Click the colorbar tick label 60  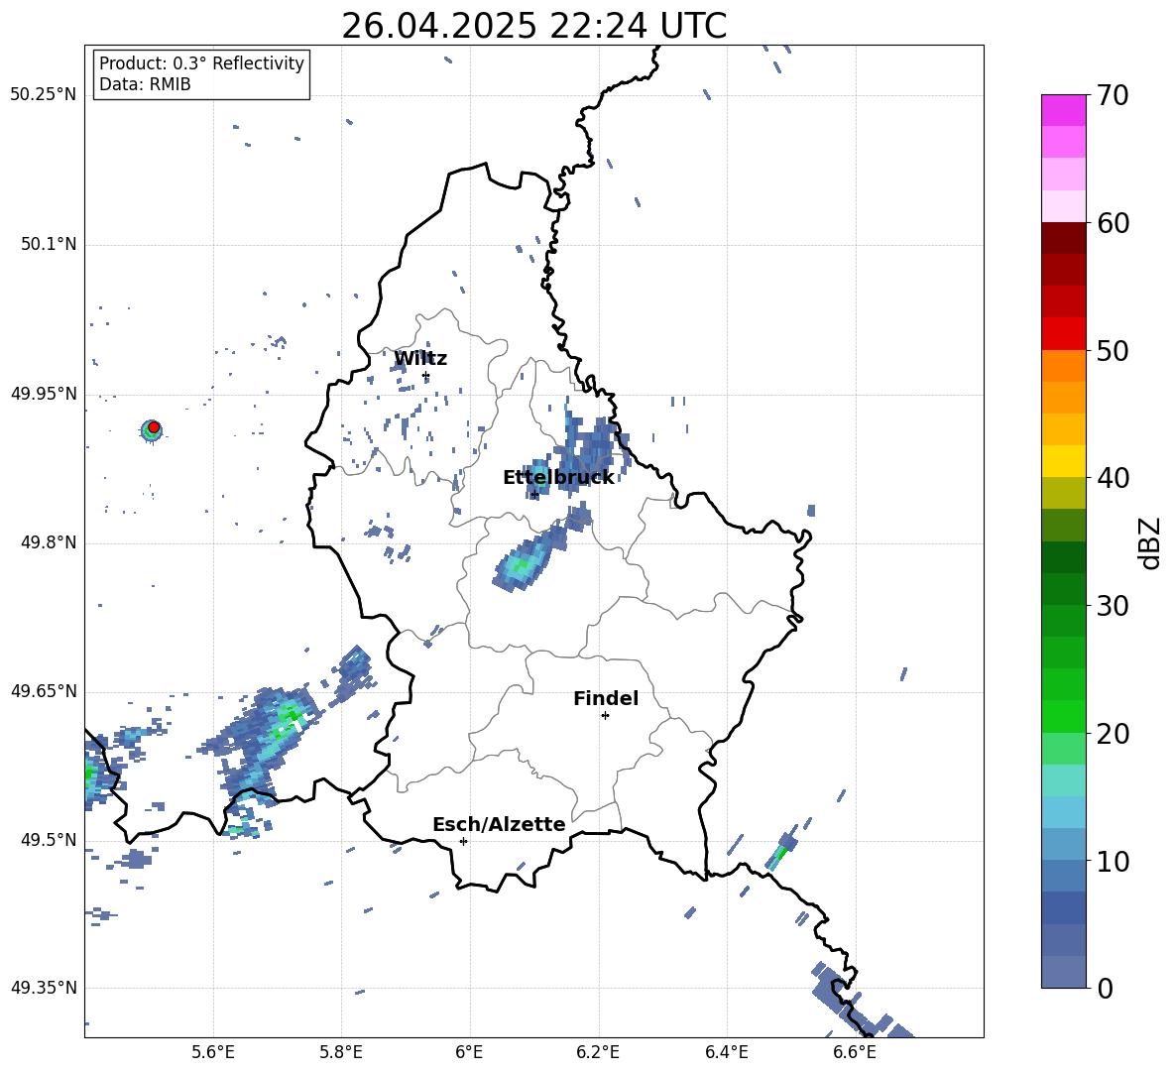point(1113,223)
